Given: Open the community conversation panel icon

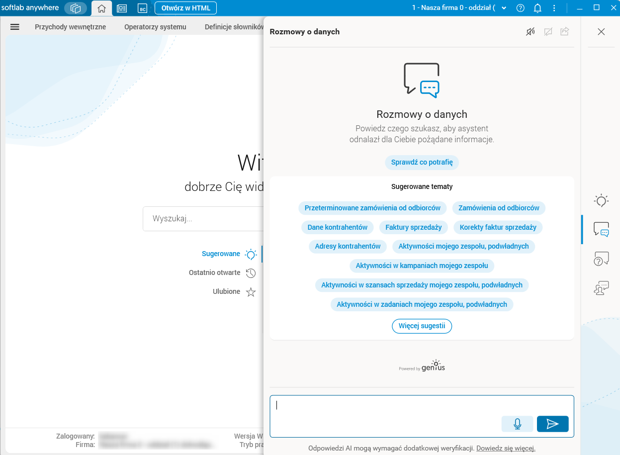Looking at the screenshot, I should (601, 288).
